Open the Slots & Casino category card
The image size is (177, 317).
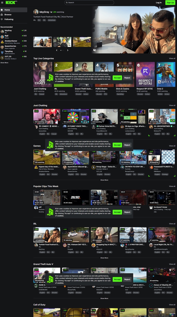(125, 74)
